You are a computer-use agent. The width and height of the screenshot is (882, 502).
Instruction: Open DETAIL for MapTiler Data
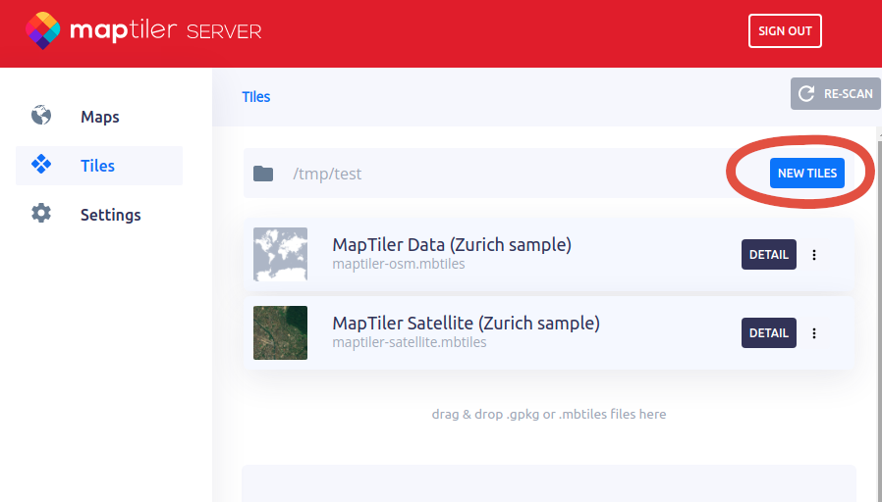(768, 255)
